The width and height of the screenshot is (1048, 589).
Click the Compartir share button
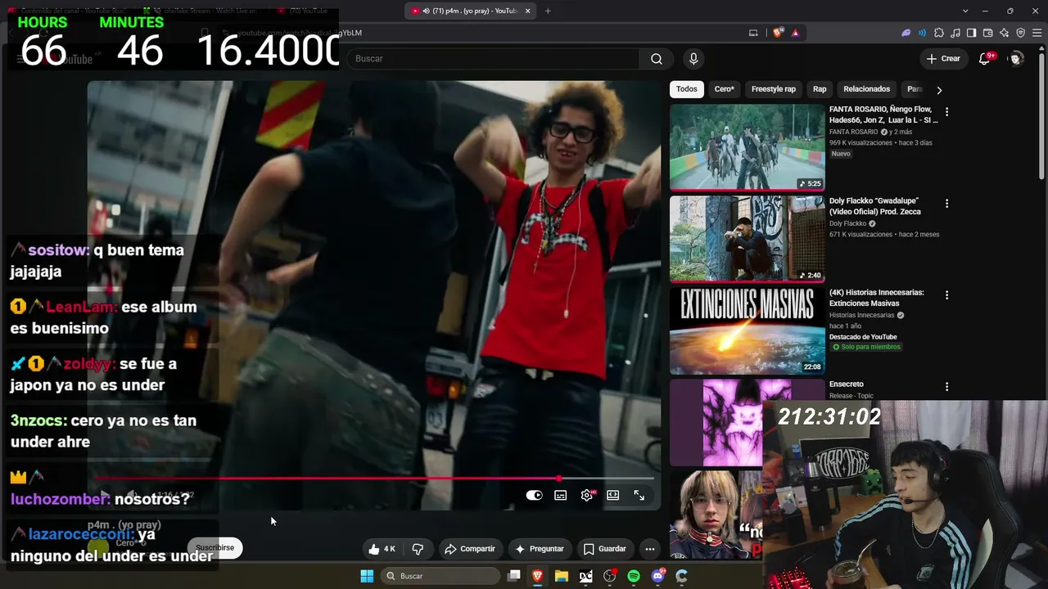pos(470,549)
